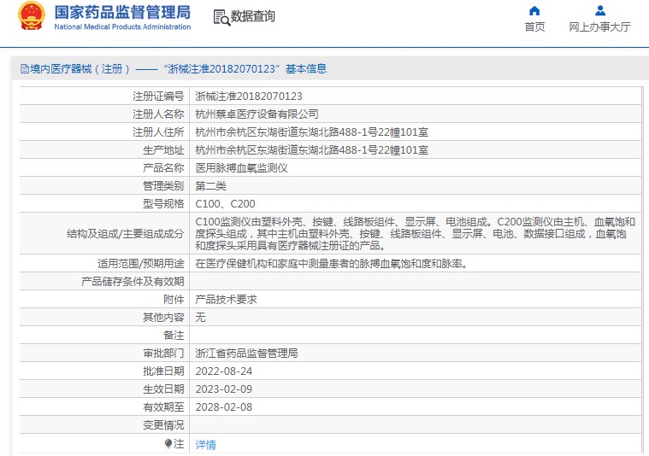Click the label 产品储存条件及有效期
Viewport: 649px width, 456px height.
point(133,282)
